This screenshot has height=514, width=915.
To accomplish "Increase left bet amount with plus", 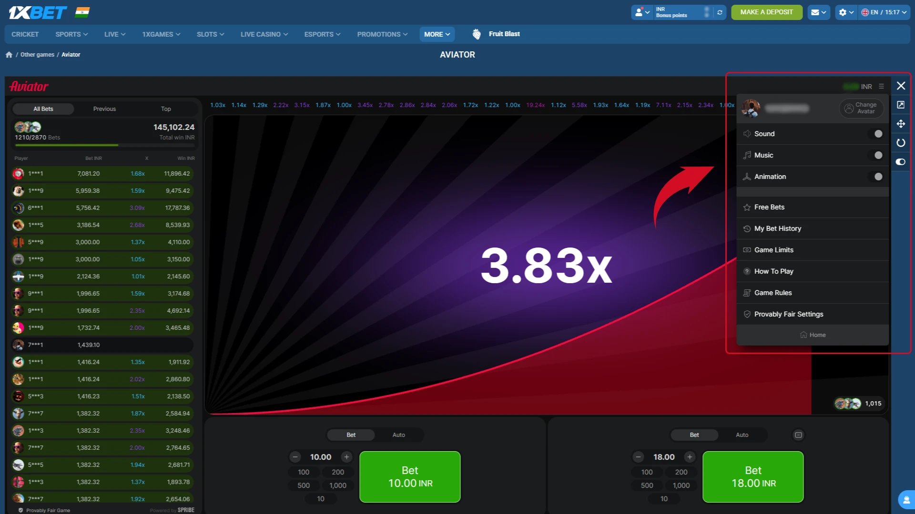I will coord(346,457).
